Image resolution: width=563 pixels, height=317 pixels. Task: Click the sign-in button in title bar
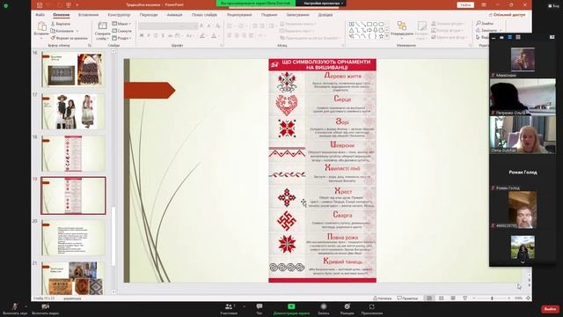click(x=465, y=5)
